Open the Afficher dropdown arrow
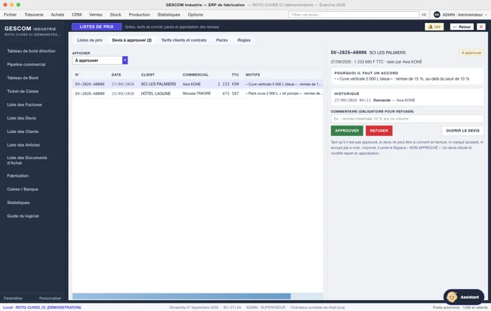The image size is (491, 311). coord(125,60)
